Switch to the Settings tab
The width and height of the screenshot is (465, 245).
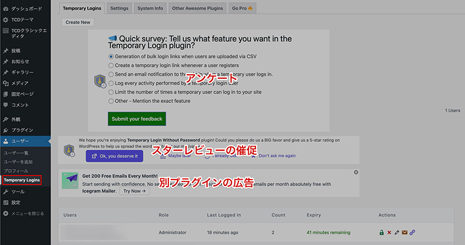point(119,8)
